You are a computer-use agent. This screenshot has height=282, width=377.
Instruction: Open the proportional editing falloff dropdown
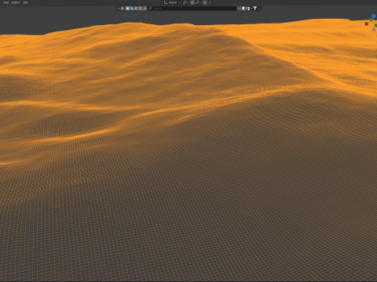210,2
